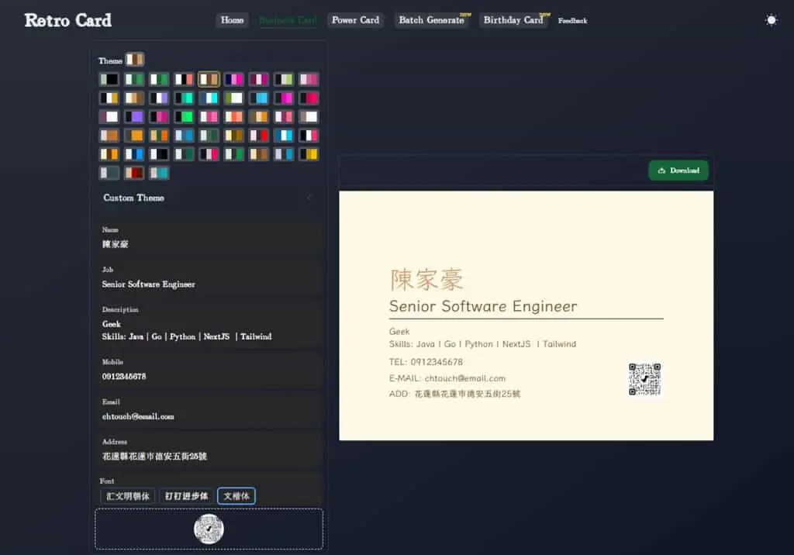This screenshot has height=555, width=794.
Task: Select the 汇文明朝体 font option
Action: (x=128, y=496)
